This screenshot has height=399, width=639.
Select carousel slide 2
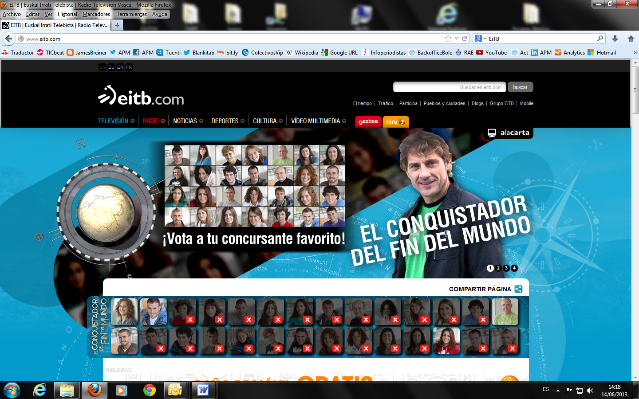498,268
